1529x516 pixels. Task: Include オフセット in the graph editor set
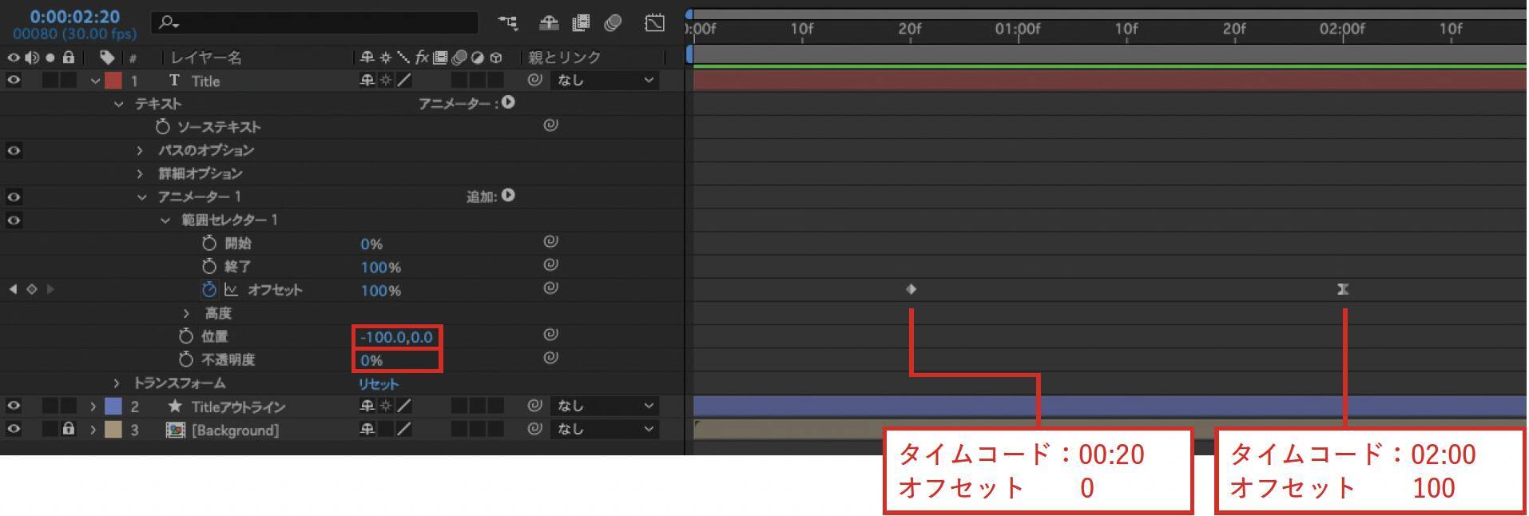pos(232,290)
